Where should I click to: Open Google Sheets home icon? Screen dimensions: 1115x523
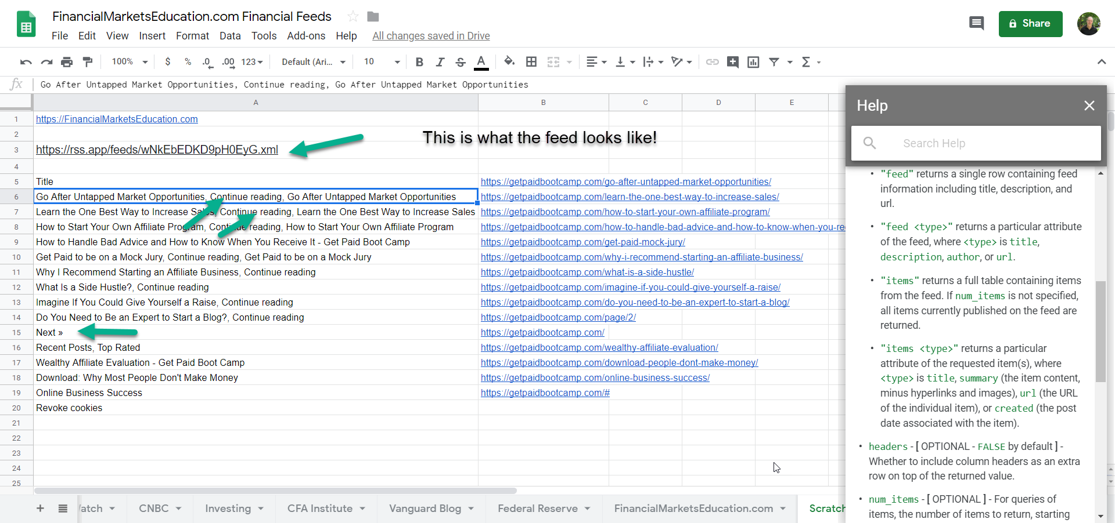click(x=26, y=24)
